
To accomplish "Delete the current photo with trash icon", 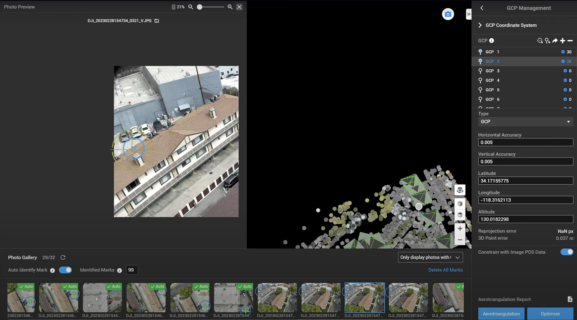I will coord(173,7).
